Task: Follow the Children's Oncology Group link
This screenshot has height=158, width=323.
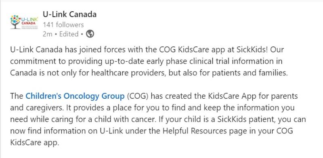Action: pos(75,96)
